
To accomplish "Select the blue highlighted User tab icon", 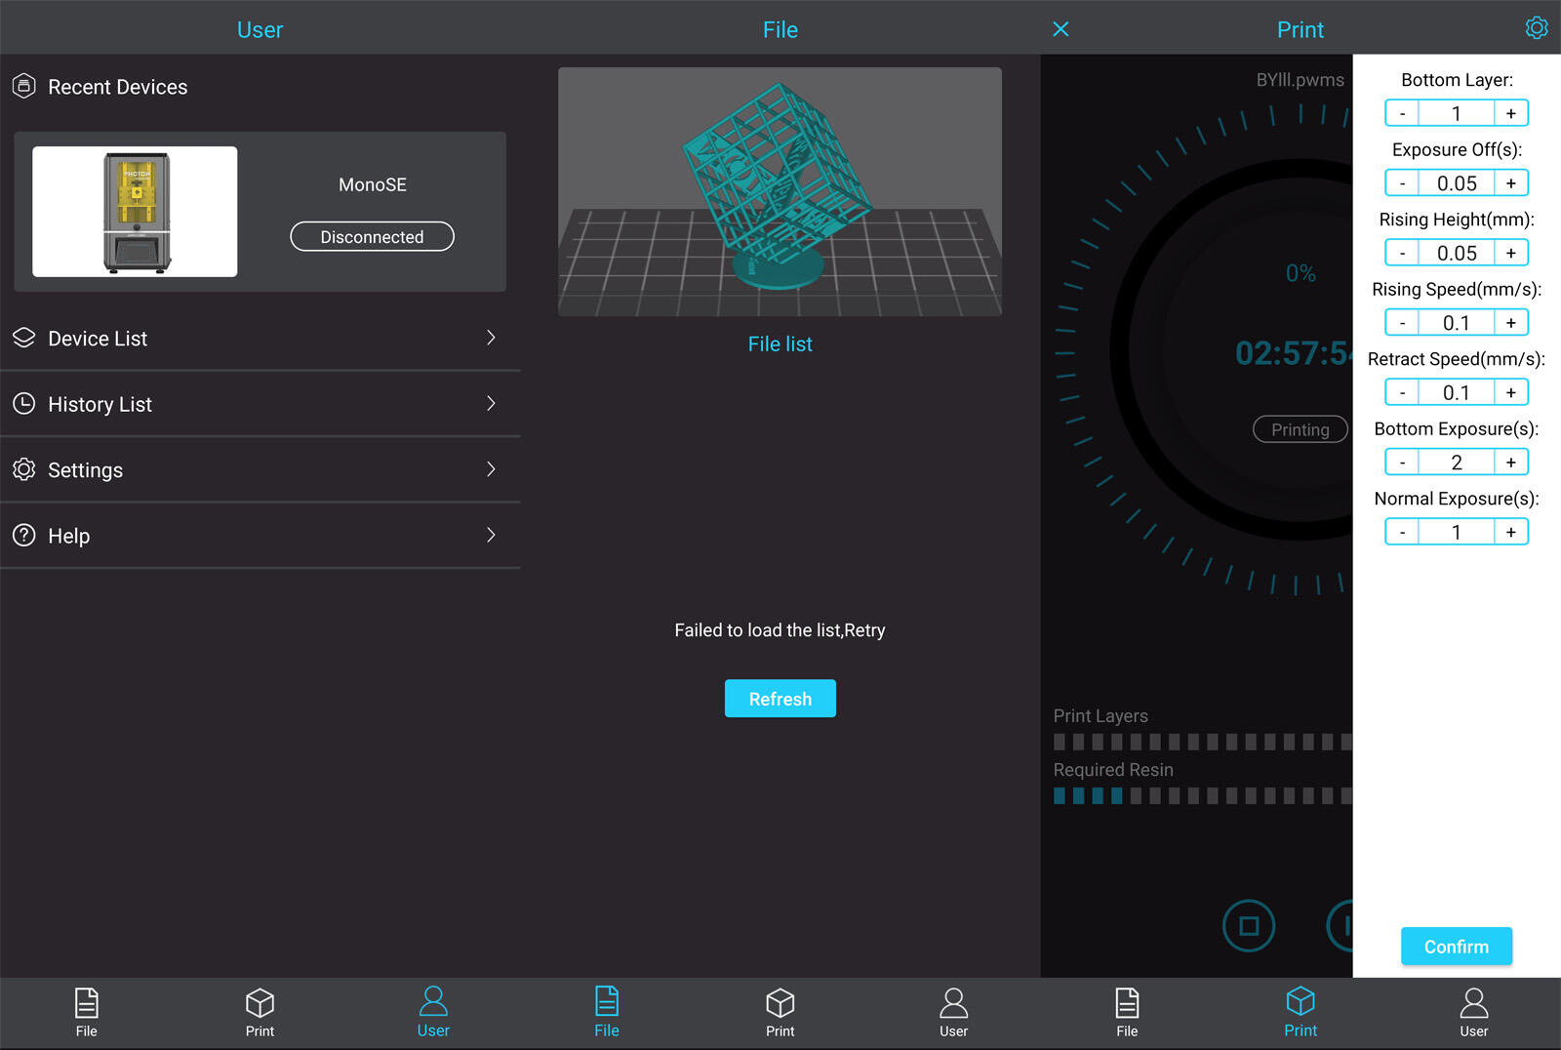I will pyautogui.click(x=433, y=1002).
